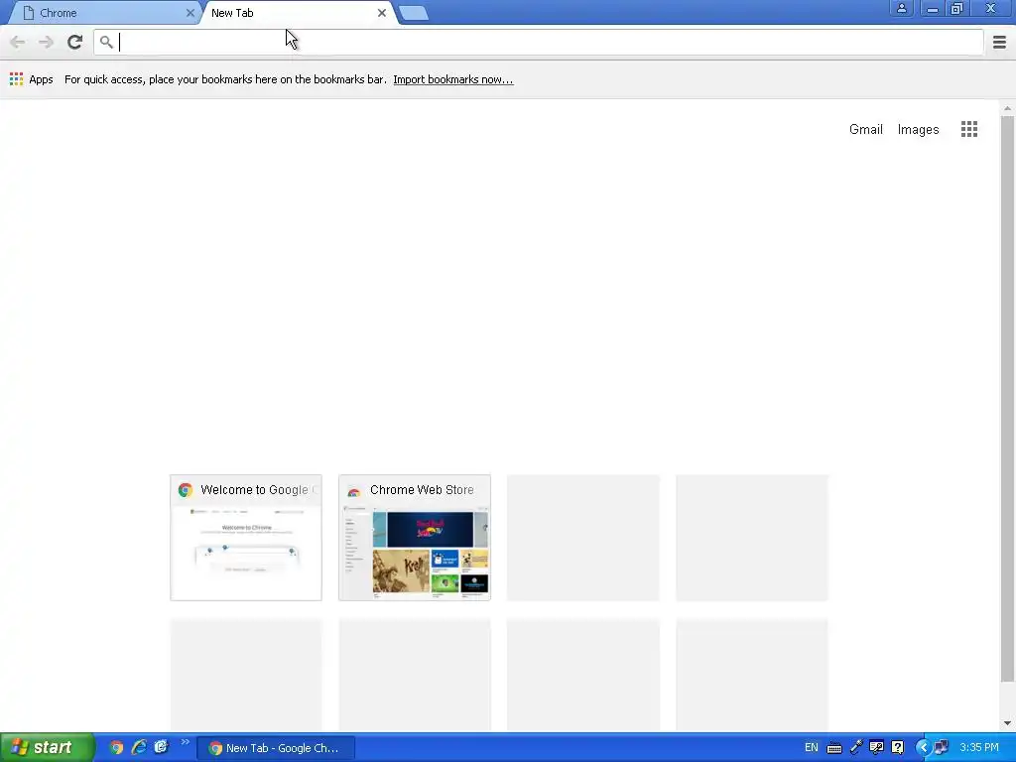This screenshot has width=1016, height=762.
Task: Open Chrome Web Store thumbnail
Action: [x=415, y=538]
